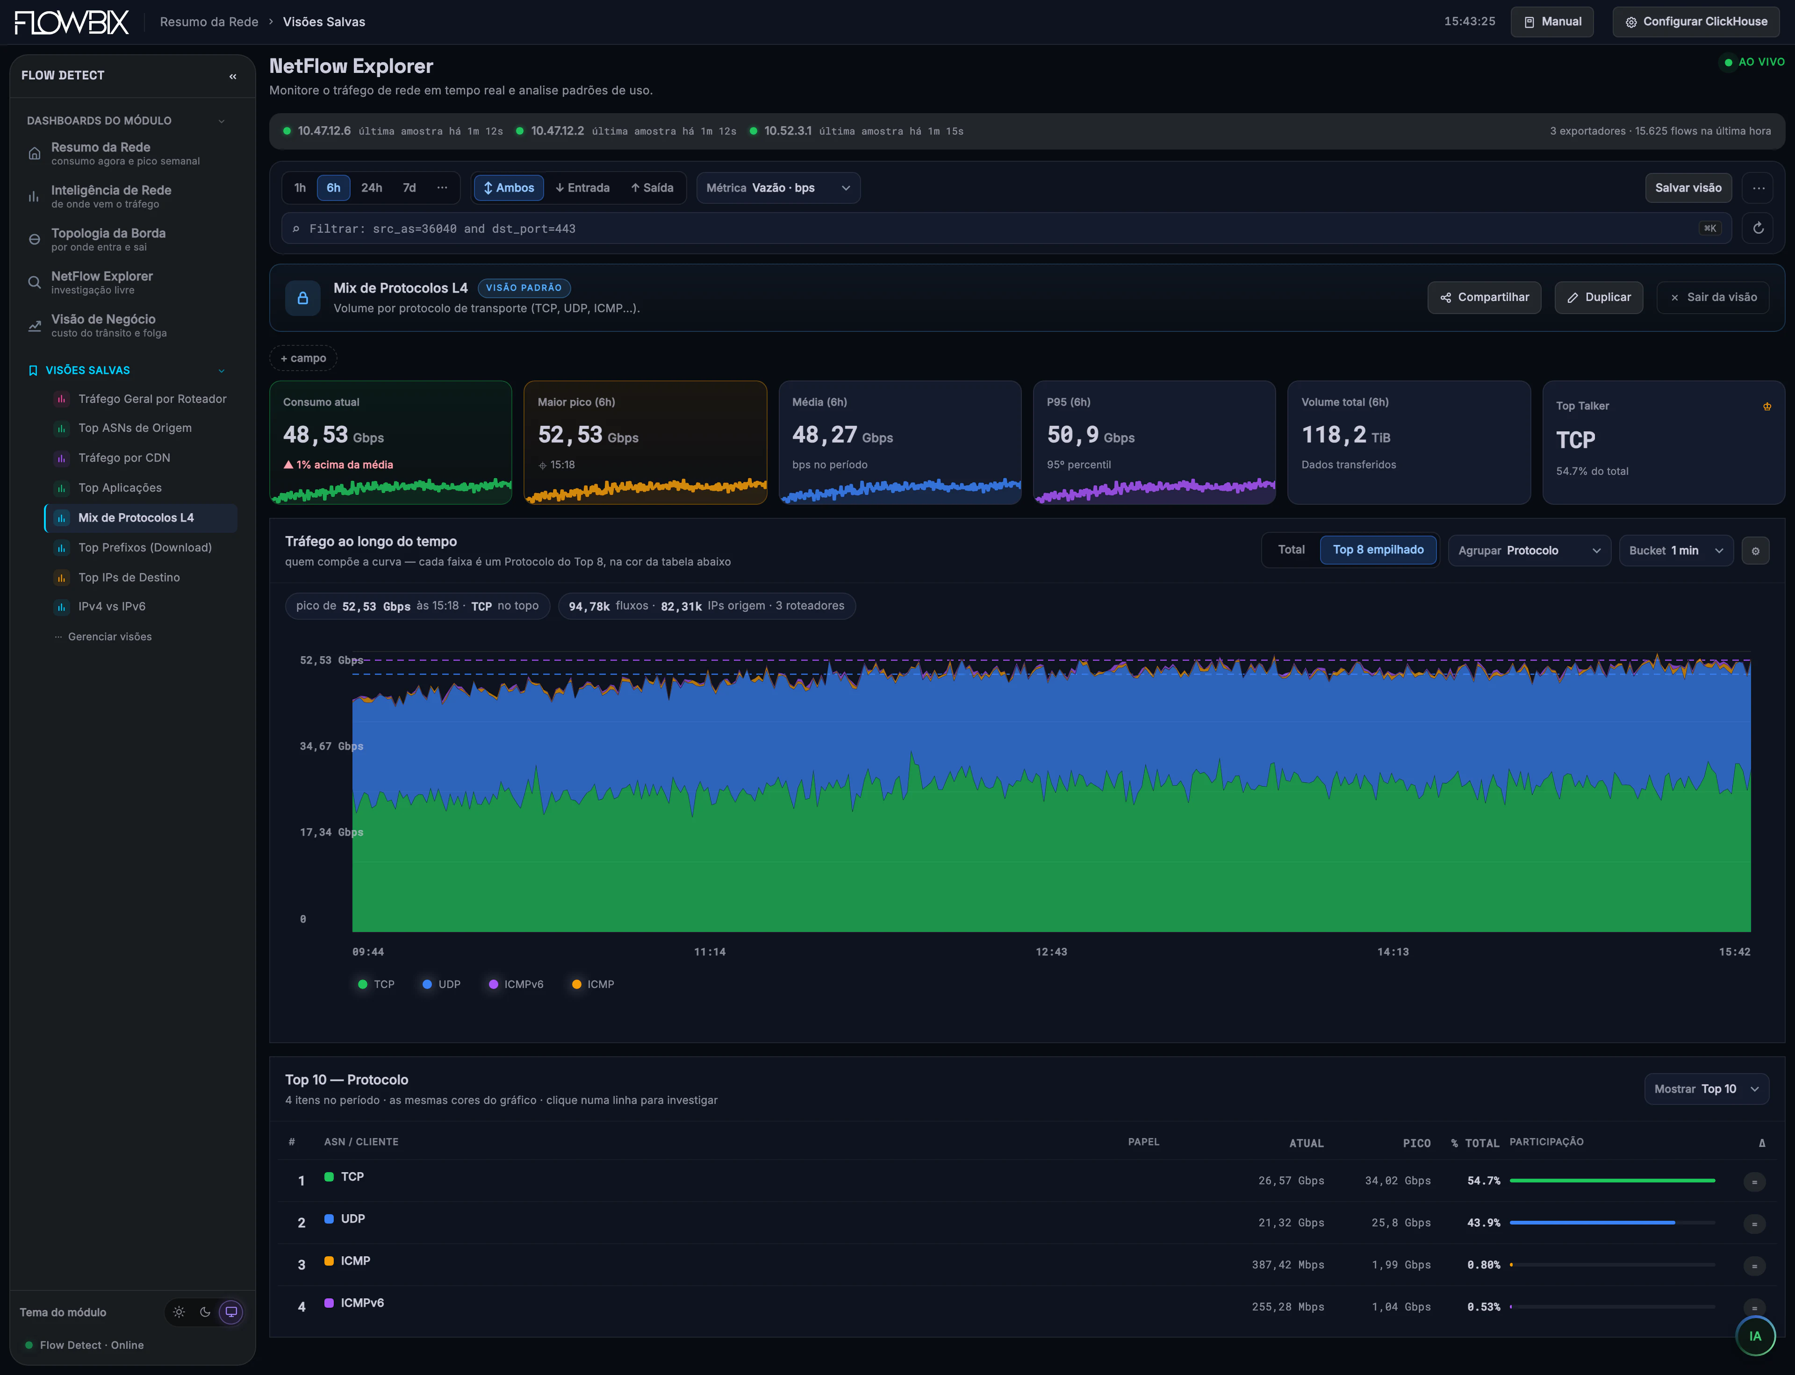Switch chart to Total mode
The width and height of the screenshot is (1795, 1375).
(x=1292, y=550)
